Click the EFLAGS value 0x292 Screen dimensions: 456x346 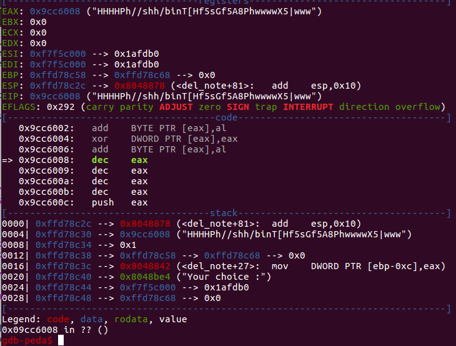click(x=61, y=107)
